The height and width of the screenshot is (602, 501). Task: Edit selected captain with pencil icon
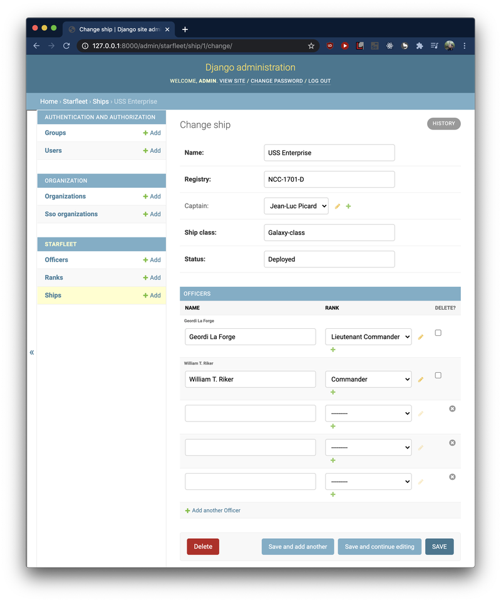click(x=338, y=206)
